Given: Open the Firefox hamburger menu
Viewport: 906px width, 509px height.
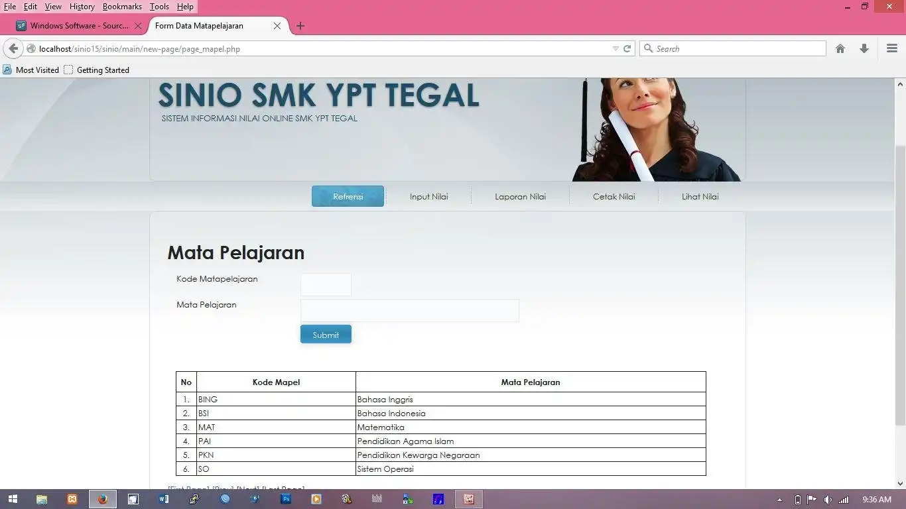Looking at the screenshot, I should point(892,48).
